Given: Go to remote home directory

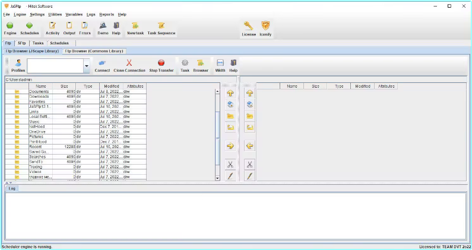Looking at the screenshot, I should (x=249, y=105).
